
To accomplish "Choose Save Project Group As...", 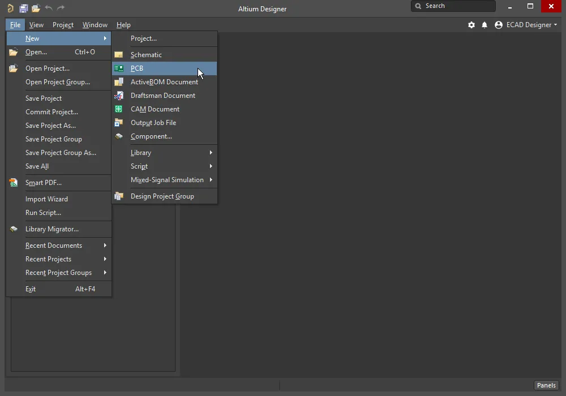I will (x=59, y=153).
